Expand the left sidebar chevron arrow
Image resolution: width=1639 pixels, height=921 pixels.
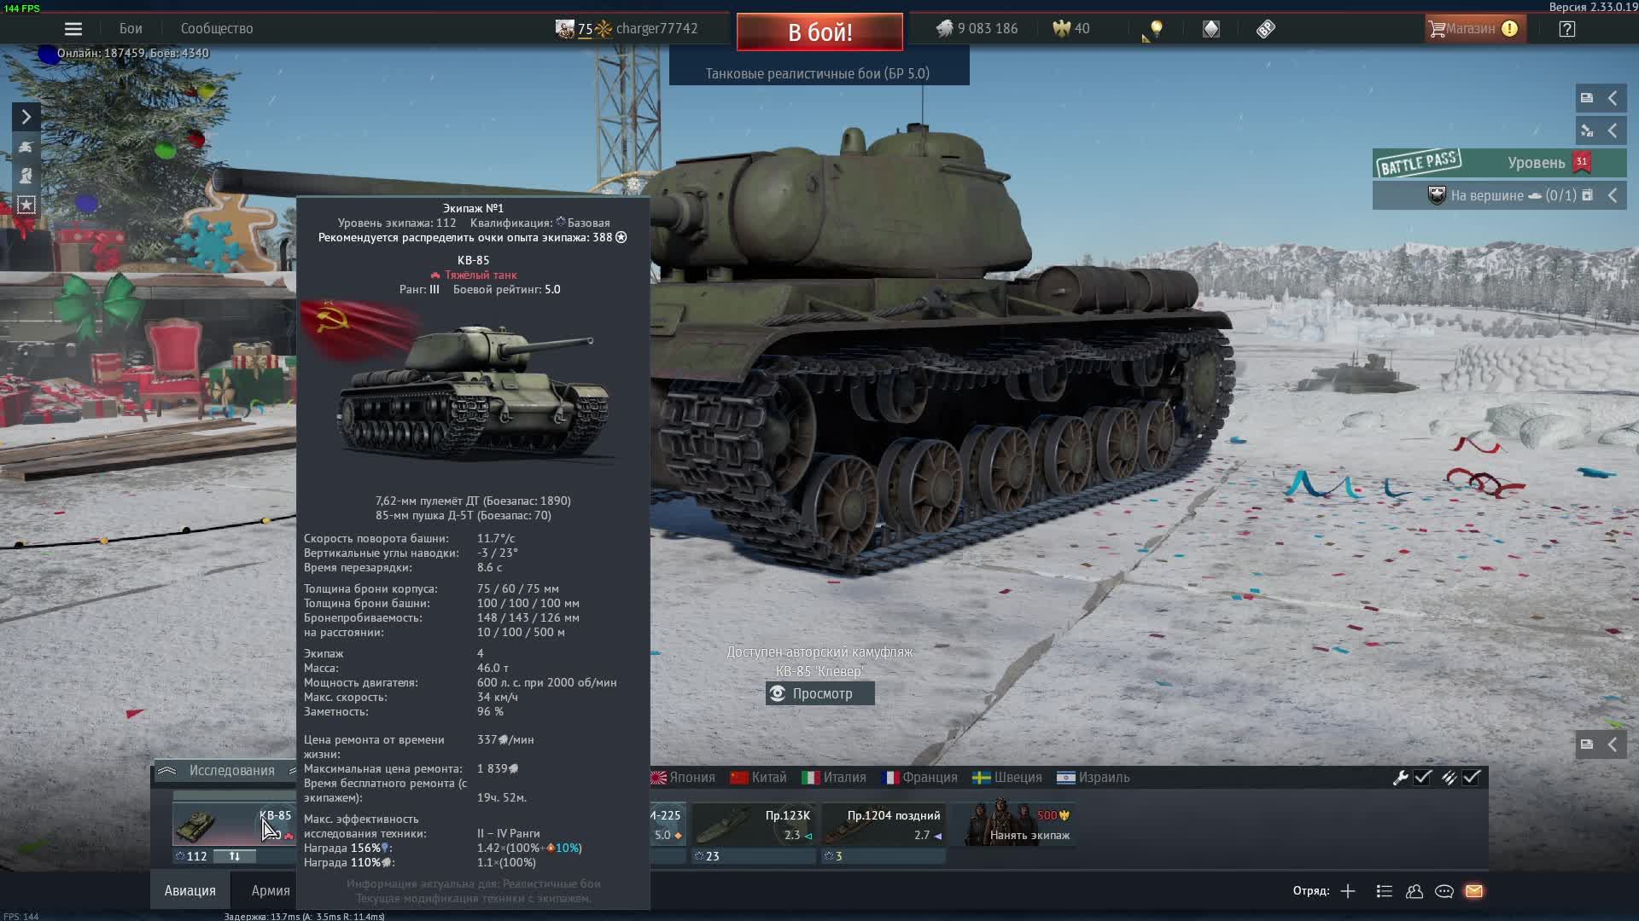pyautogui.click(x=26, y=117)
